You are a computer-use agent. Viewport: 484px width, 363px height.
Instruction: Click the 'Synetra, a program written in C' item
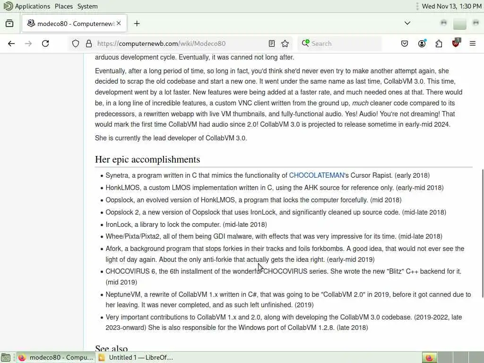(x=268, y=175)
